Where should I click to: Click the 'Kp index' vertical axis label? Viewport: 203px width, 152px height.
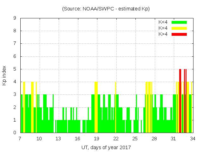click(4, 75)
